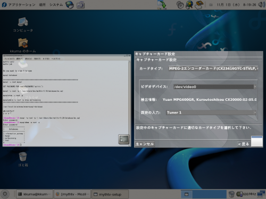The image size is (266, 199).
Task: Open the ビデオデバイス dropdown showing /dev/video0
Action: 215,86
